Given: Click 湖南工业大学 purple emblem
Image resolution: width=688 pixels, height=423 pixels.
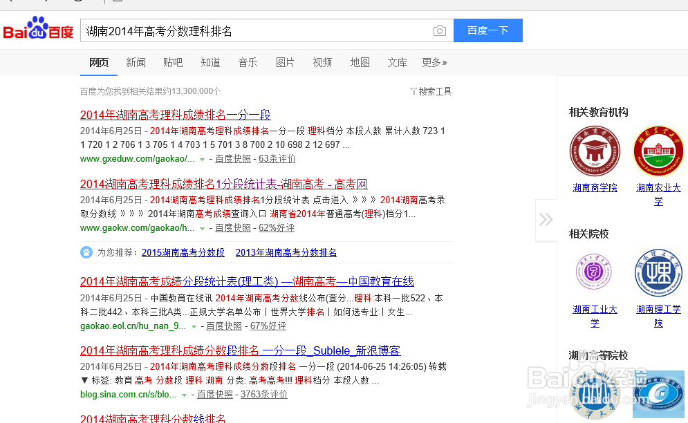Looking at the screenshot, I should [594, 271].
